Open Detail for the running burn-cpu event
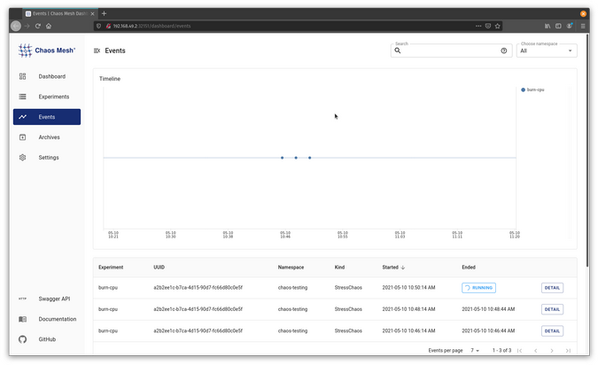The width and height of the screenshot is (598, 365). 552,288
